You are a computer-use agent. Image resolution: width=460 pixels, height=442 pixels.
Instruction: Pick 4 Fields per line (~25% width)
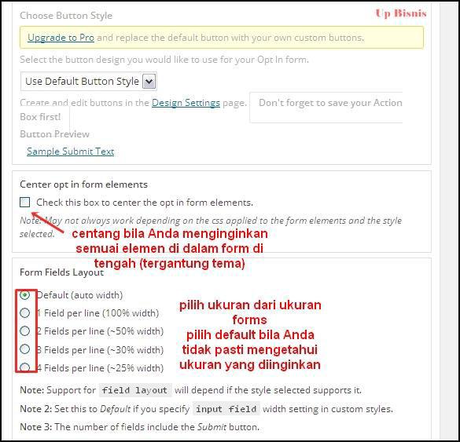[x=24, y=367]
